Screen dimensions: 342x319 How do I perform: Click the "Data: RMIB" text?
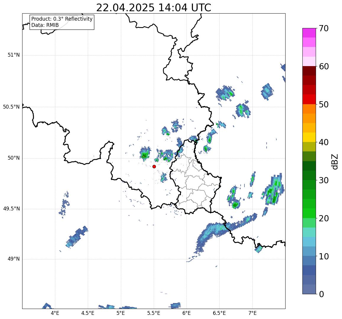(x=45, y=25)
